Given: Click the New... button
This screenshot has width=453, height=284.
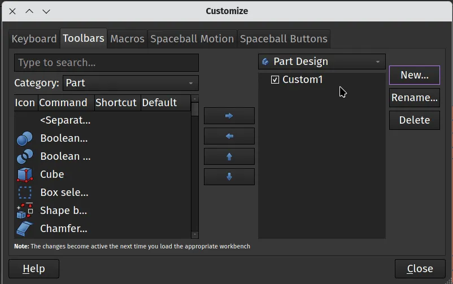Looking at the screenshot, I should click(x=415, y=75).
